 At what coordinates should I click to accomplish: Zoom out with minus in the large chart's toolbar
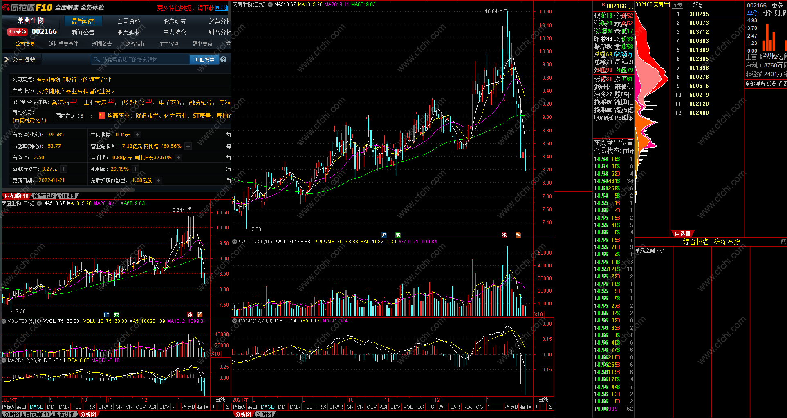click(x=543, y=407)
